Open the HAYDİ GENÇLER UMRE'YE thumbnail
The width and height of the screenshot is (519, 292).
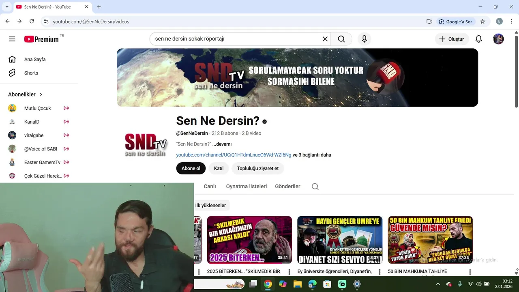tap(340, 240)
